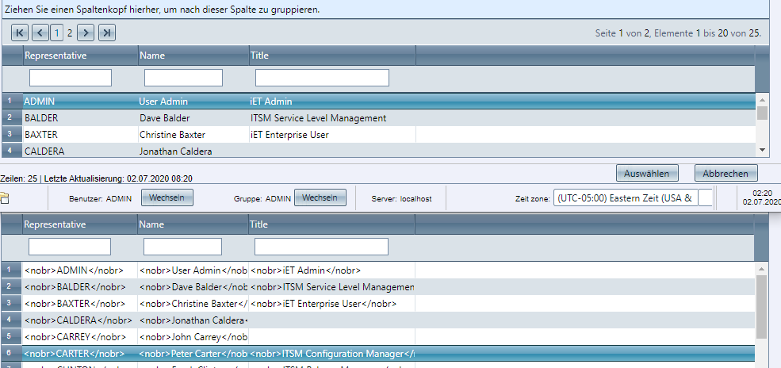The width and height of the screenshot is (781, 368).
Task: Click <nobr>CALDERA</nobr> cell in lower grid
Action: point(80,320)
